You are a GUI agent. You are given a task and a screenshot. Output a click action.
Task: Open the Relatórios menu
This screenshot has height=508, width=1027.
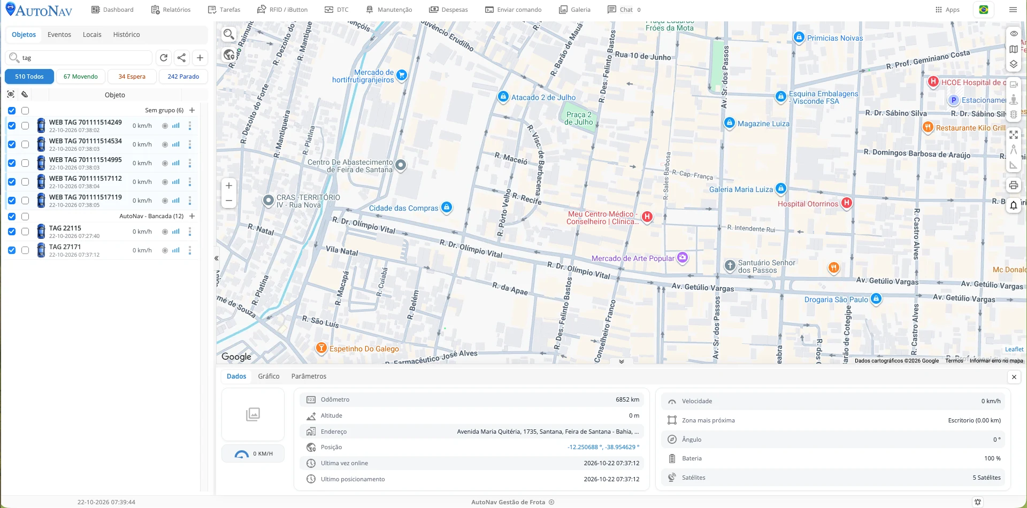[171, 10]
